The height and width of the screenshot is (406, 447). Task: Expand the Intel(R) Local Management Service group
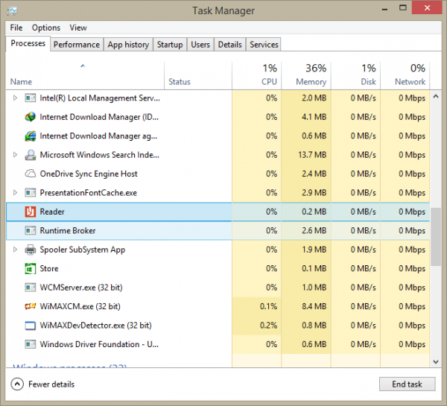[x=15, y=98]
